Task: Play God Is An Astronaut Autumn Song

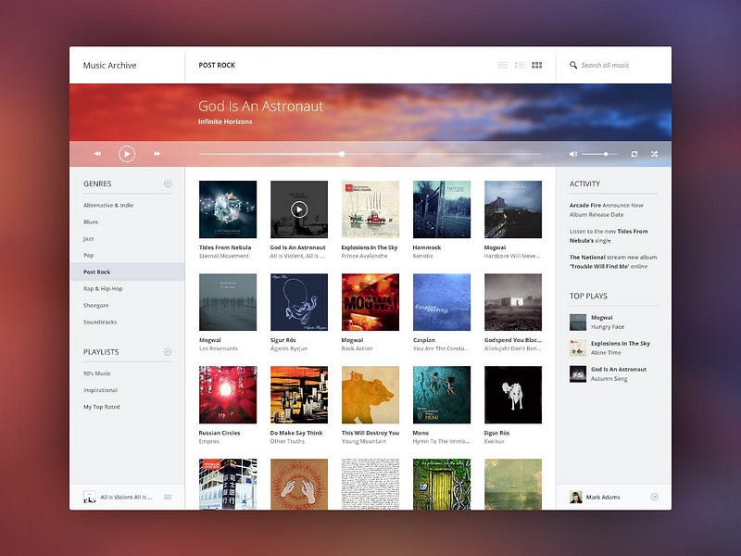Action: [x=609, y=374]
